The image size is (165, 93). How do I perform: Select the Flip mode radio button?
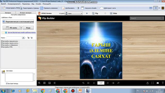click(87, 13)
